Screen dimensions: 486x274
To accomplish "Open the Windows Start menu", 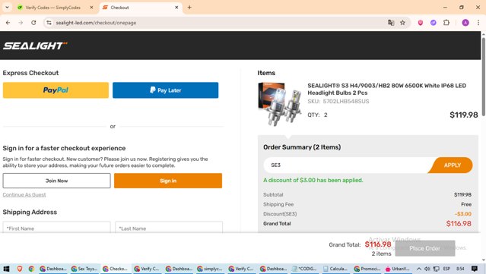I will point(7,269).
